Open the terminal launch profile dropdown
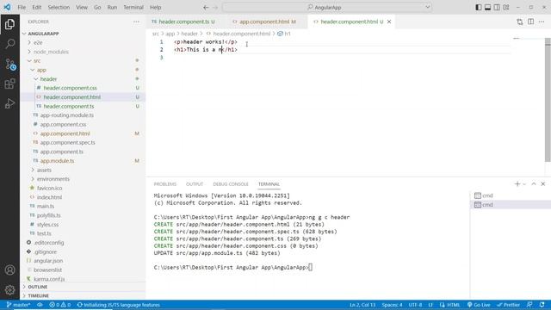551x310 pixels. tap(524, 183)
